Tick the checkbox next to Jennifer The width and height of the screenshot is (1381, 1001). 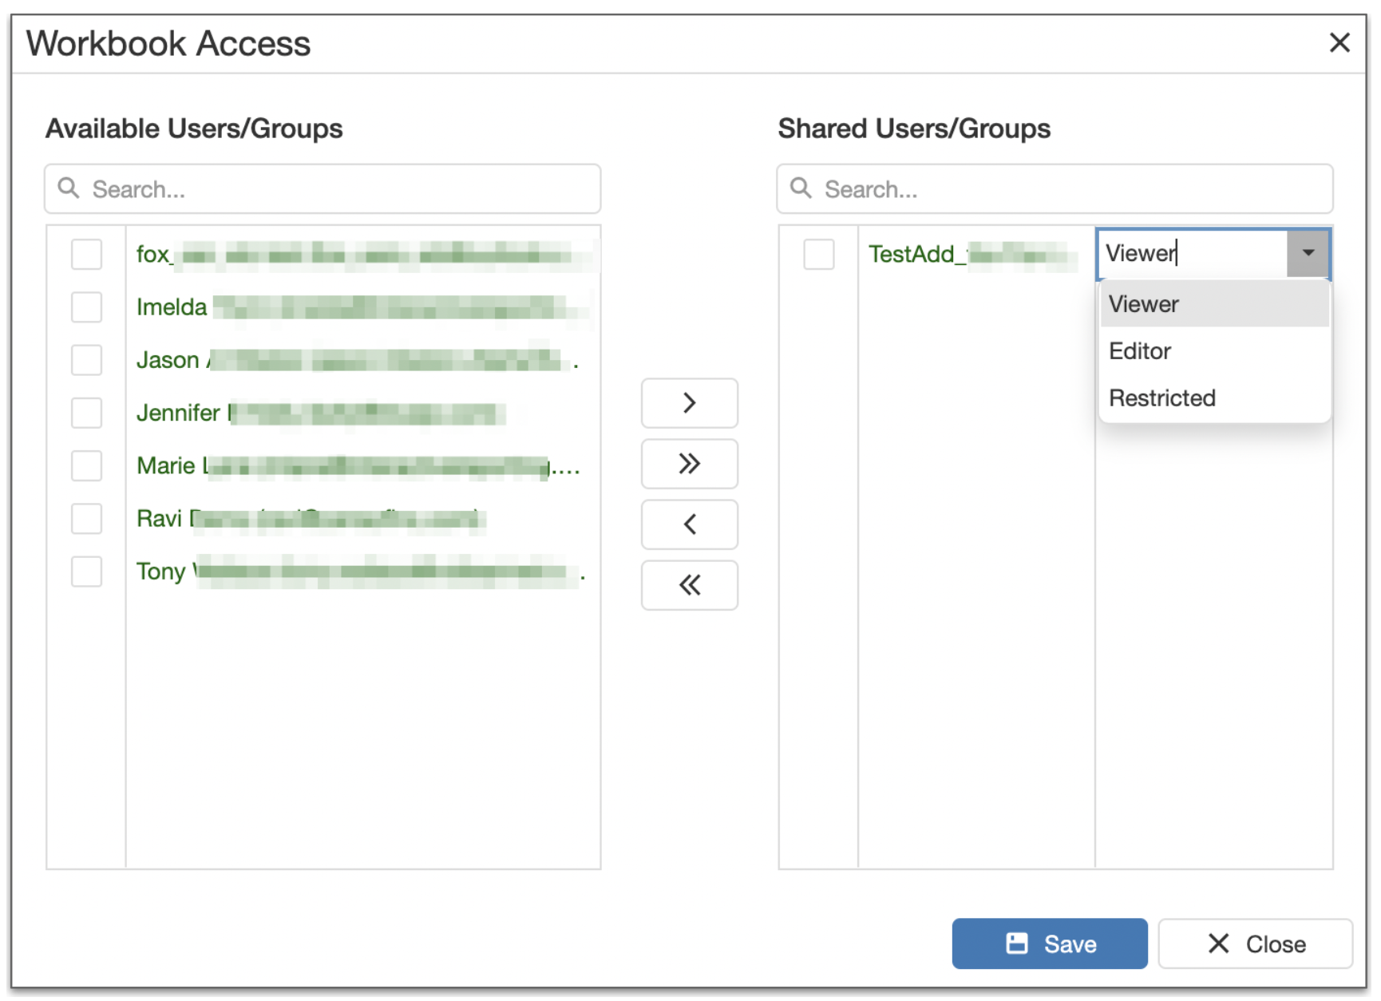(86, 413)
